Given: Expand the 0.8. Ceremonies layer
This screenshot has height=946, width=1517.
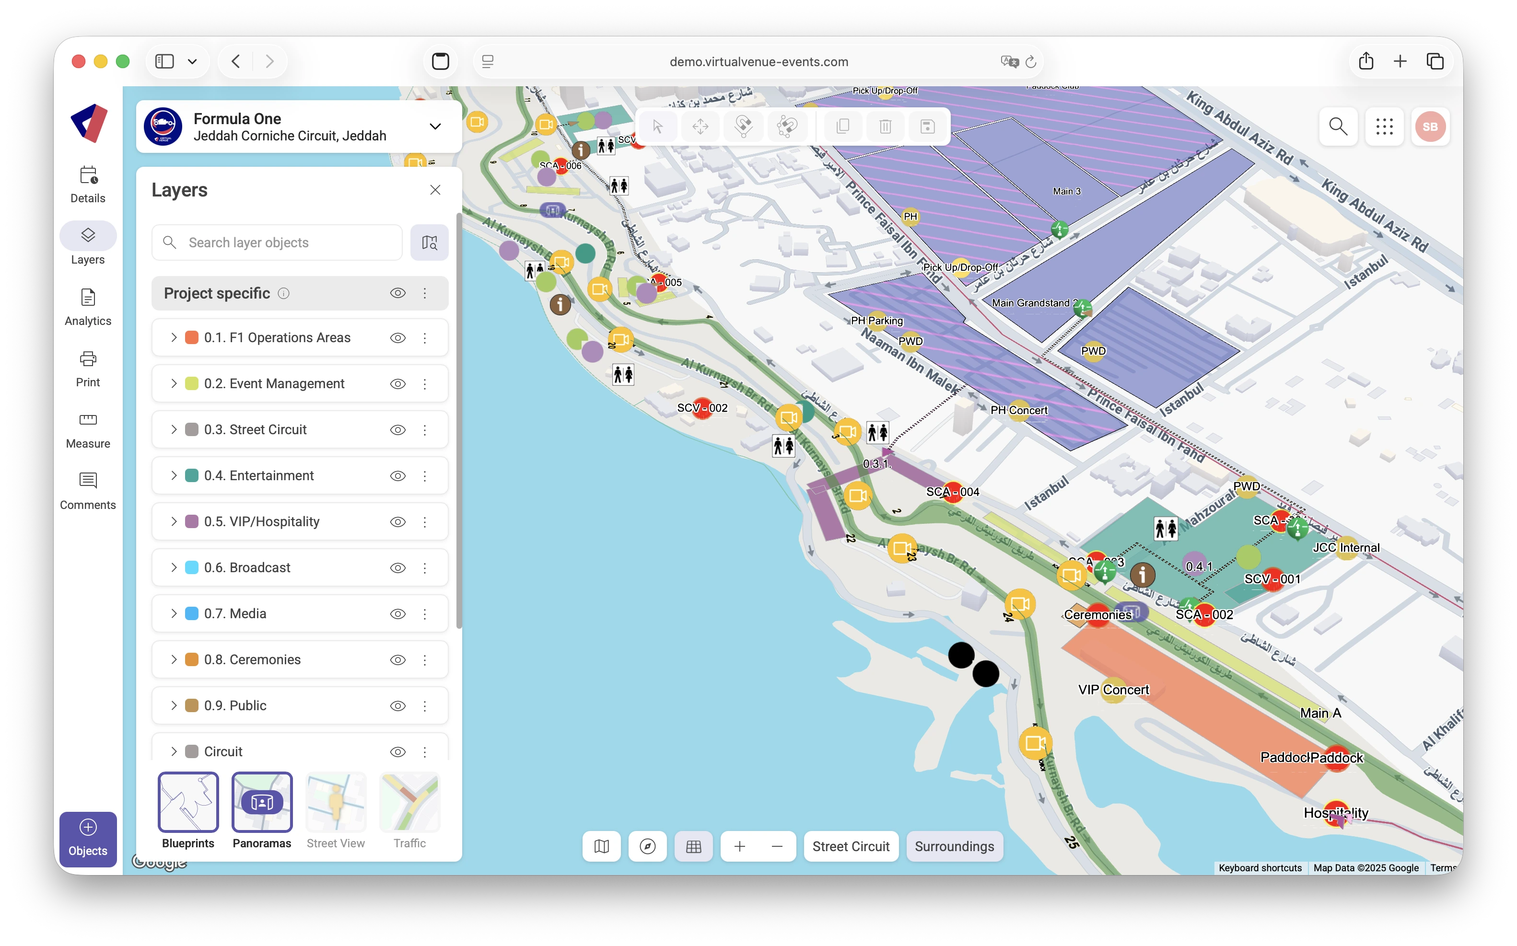Looking at the screenshot, I should pos(174,659).
